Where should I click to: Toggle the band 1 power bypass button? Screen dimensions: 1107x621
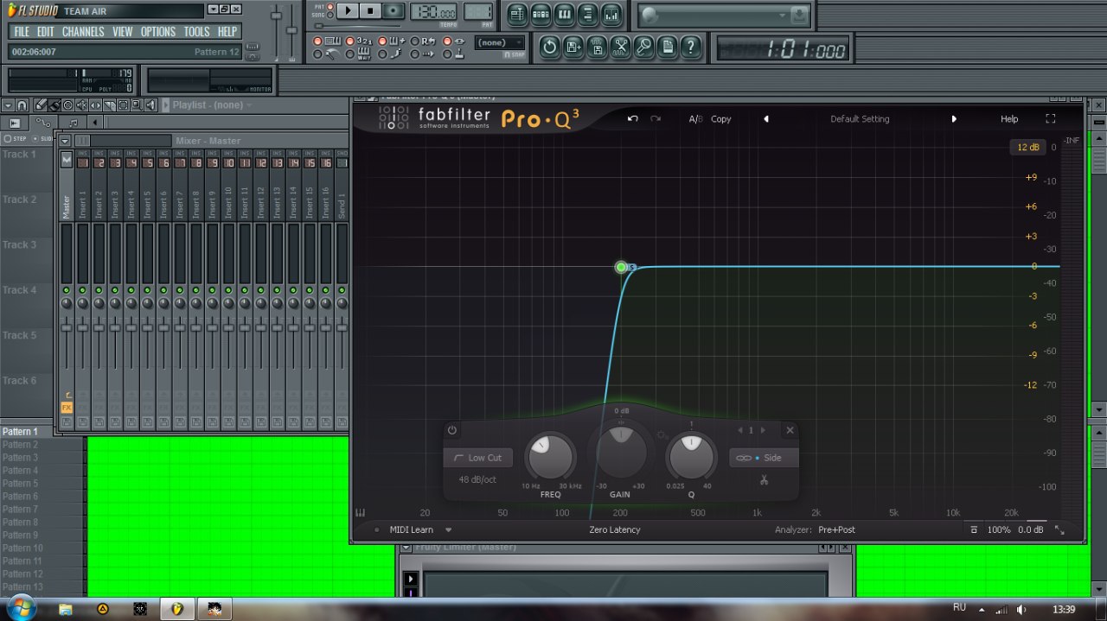(x=451, y=430)
